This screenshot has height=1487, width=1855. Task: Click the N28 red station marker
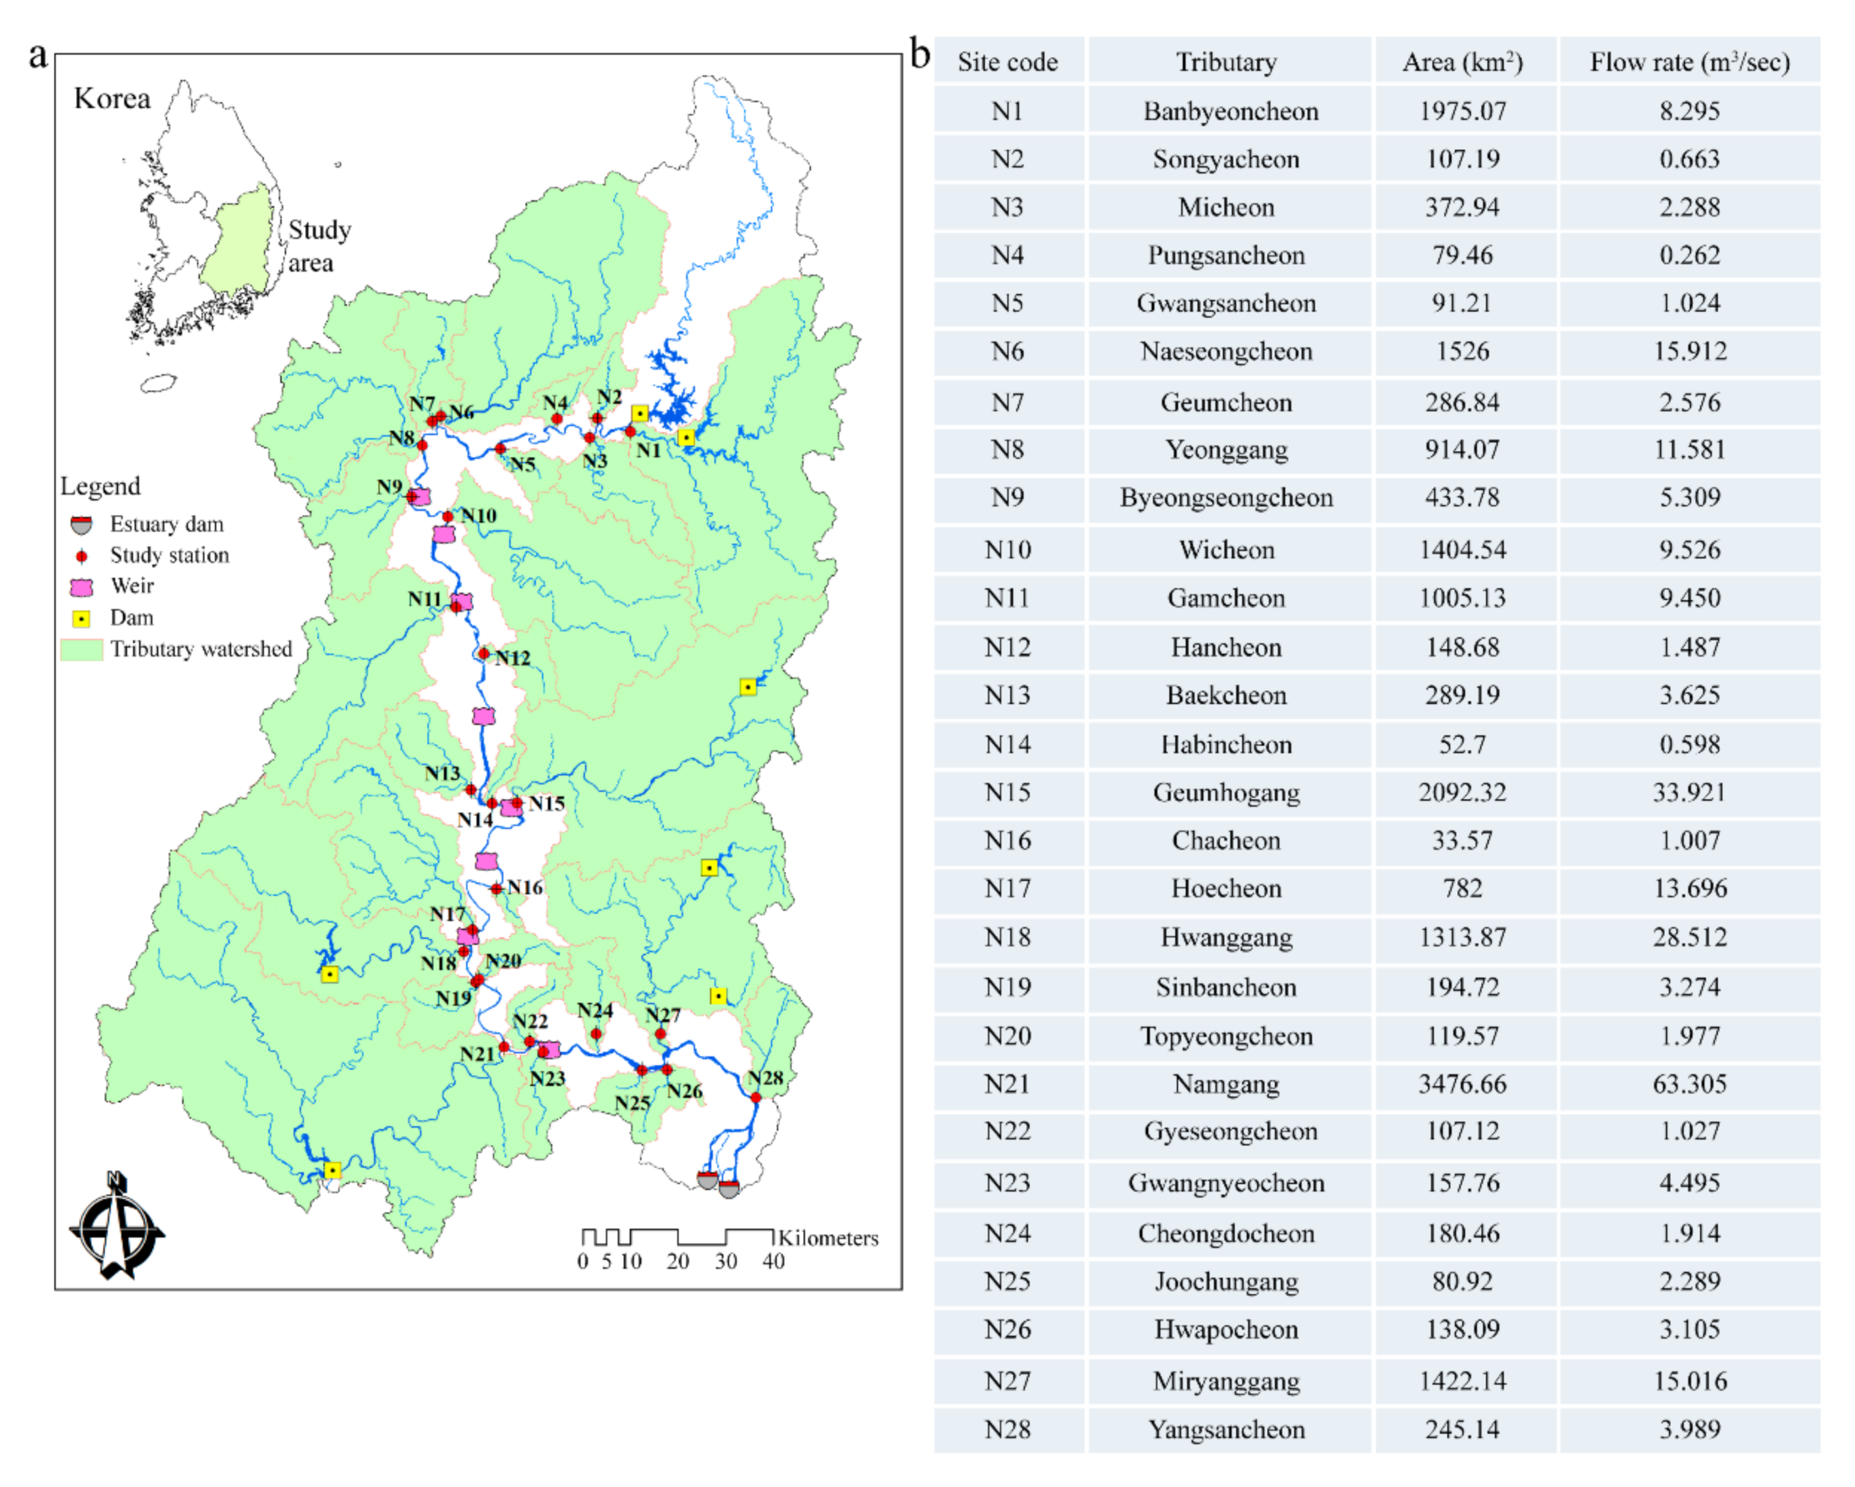pyautogui.click(x=755, y=1097)
